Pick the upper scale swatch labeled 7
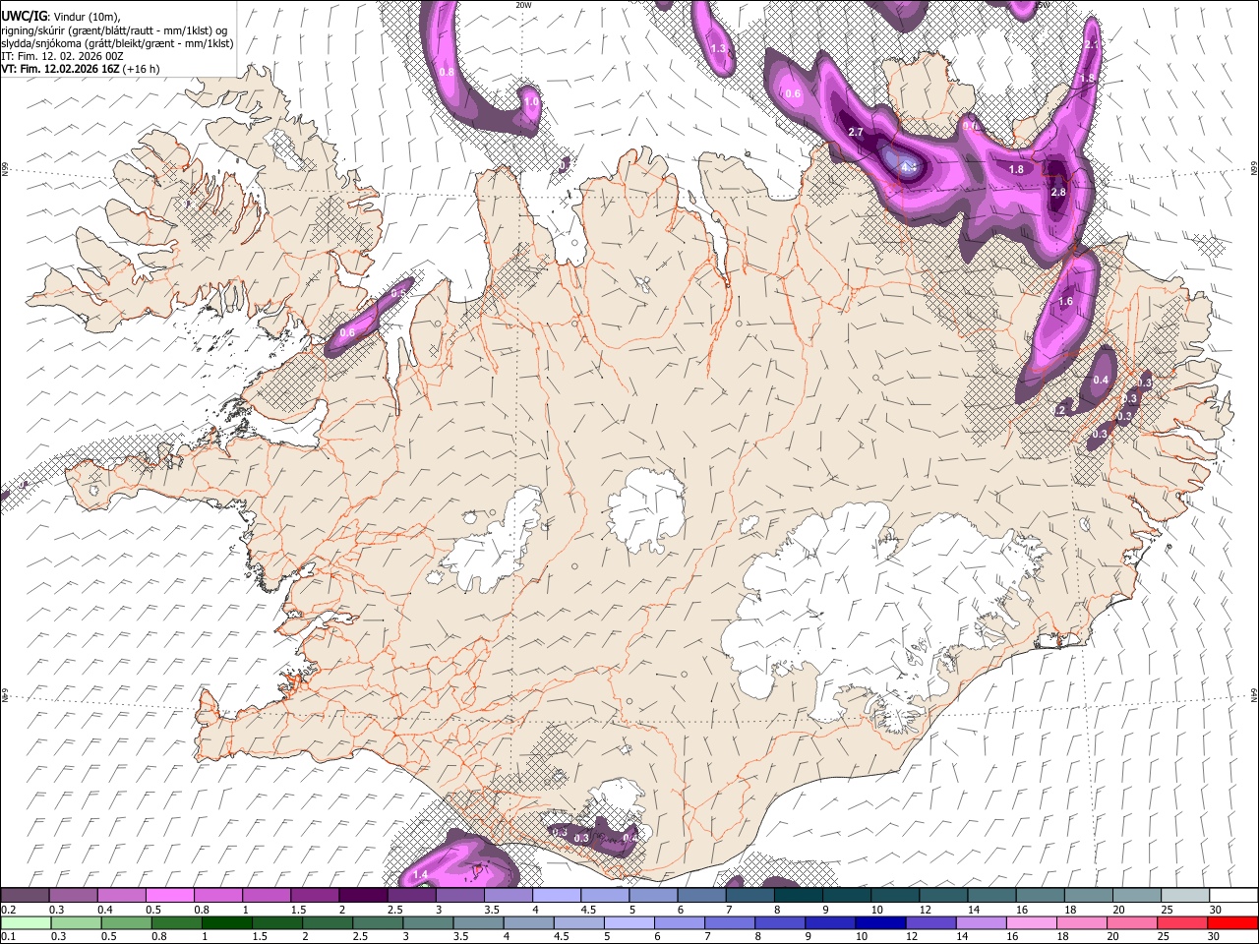This screenshot has width=1259, height=944. coord(749,895)
